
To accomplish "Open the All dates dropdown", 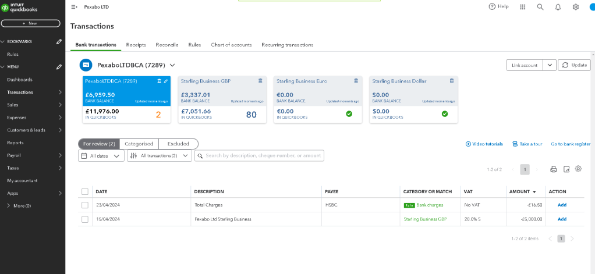I will point(101,156).
